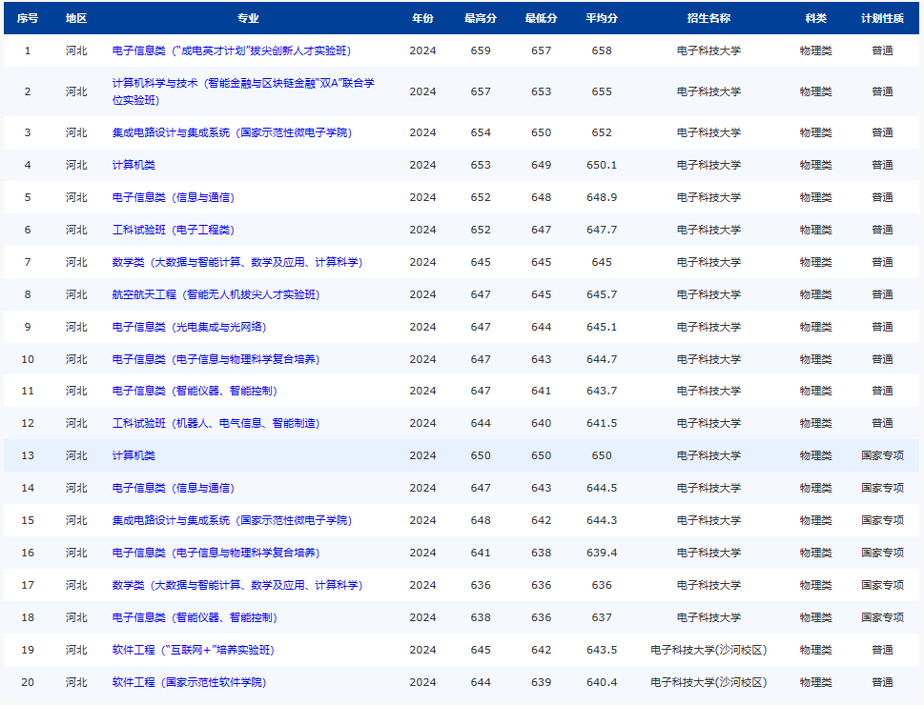Select highest score 648 in row 15
The height and width of the screenshot is (705, 924).
tap(481, 520)
